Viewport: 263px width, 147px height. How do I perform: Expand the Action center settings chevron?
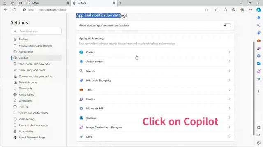(229, 62)
